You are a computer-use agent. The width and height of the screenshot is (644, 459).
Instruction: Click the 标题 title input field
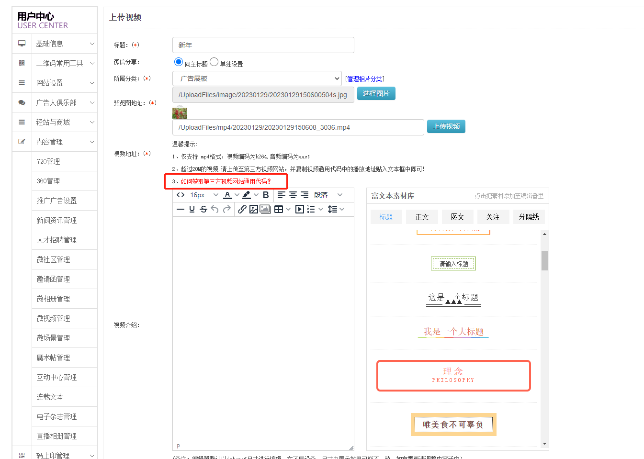(263, 45)
